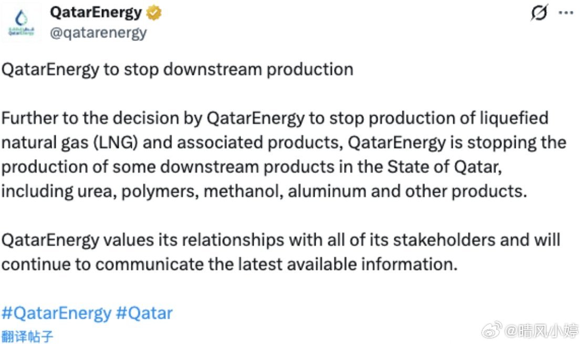This screenshot has width=584, height=344.
Task: Click the gold verified badge
Action: [154, 13]
